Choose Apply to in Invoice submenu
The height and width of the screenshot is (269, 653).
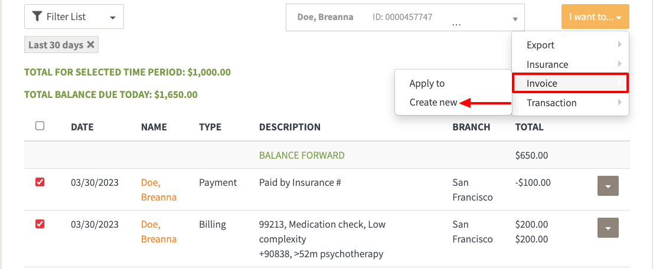(427, 83)
